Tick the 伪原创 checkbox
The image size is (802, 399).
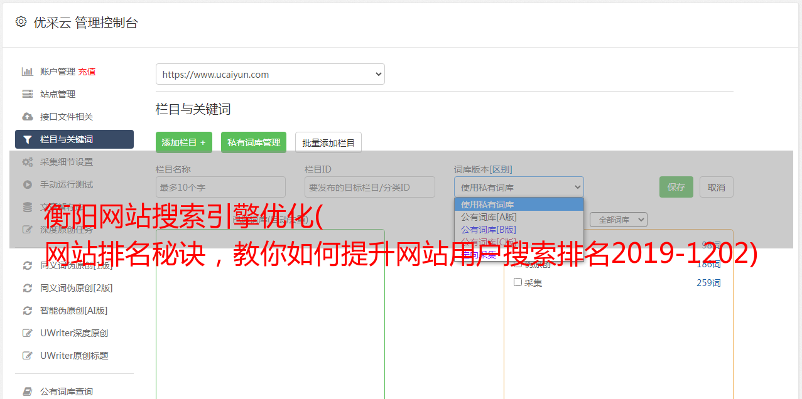pyautogui.click(x=518, y=264)
